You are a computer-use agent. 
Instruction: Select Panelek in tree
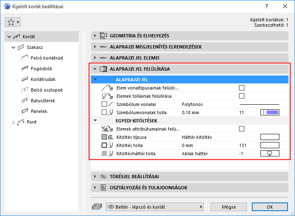tap(39, 111)
